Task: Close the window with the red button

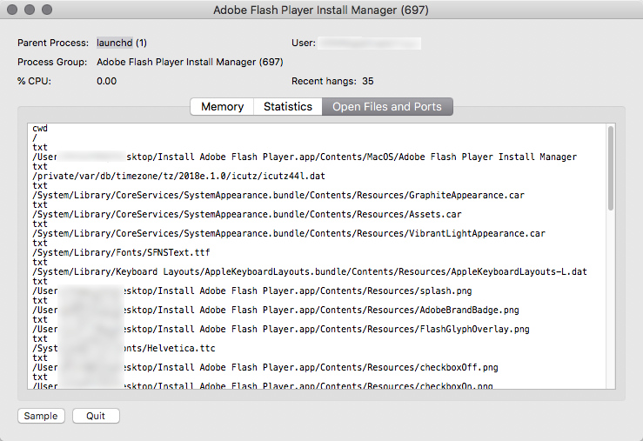Action: [x=11, y=10]
